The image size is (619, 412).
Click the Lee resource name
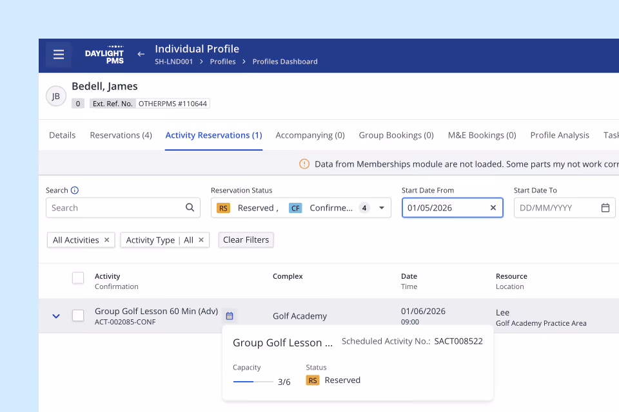click(502, 313)
